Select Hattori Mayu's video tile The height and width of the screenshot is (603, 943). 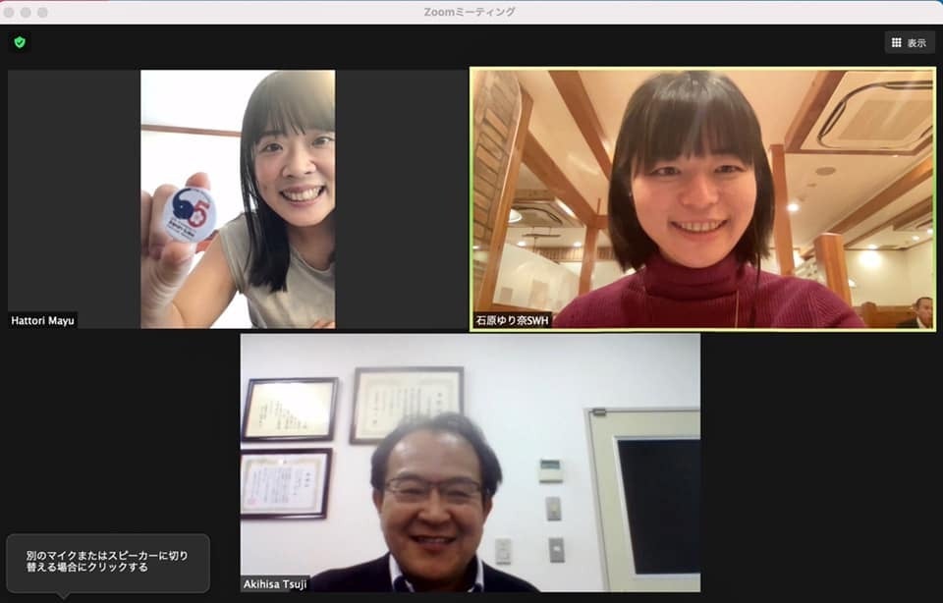click(x=238, y=196)
